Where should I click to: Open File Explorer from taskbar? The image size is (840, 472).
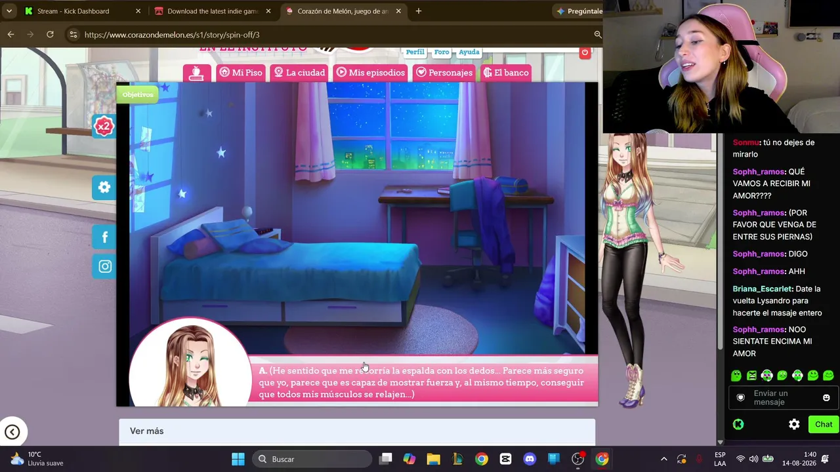pos(433,459)
